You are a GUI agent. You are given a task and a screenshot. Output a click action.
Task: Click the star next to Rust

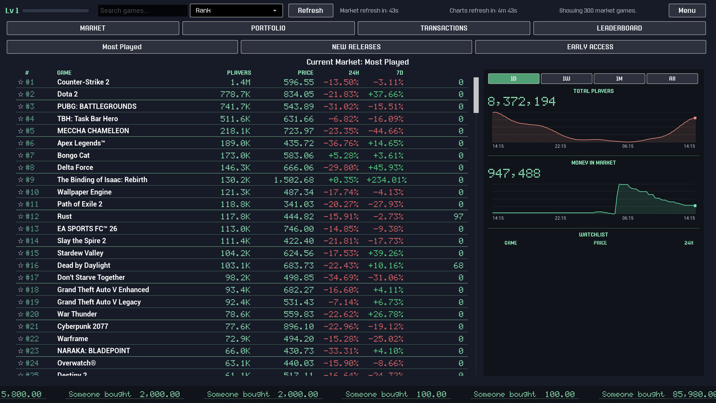tap(21, 216)
